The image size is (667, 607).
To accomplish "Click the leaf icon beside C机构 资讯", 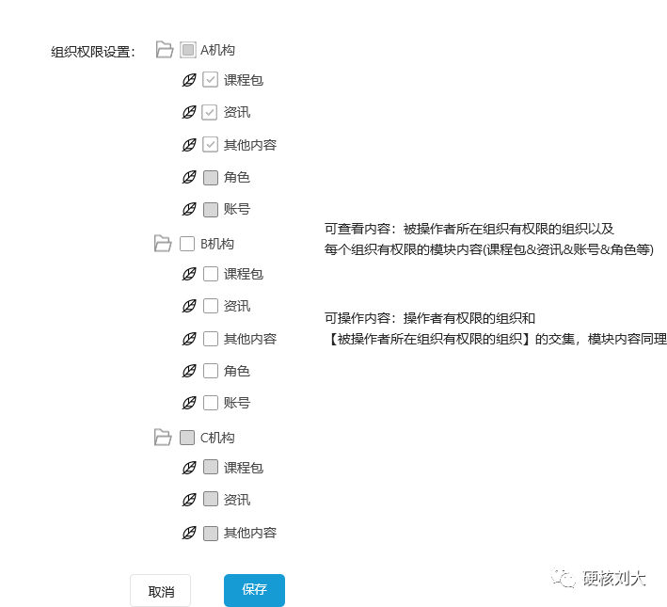I will [189, 500].
